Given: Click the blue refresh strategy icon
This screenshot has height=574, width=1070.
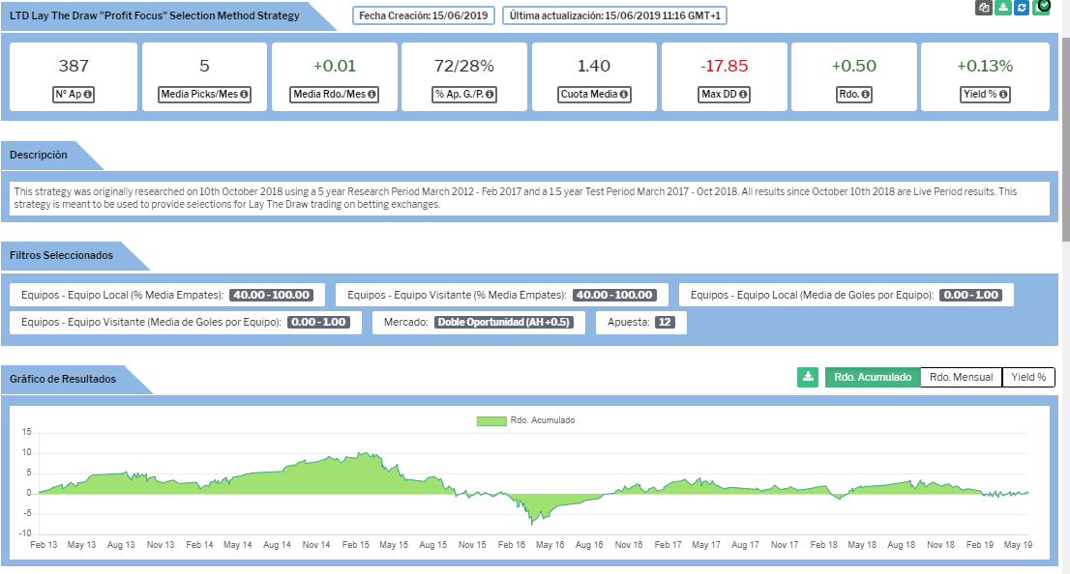Looking at the screenshot, I should (x=1022, y=8).
